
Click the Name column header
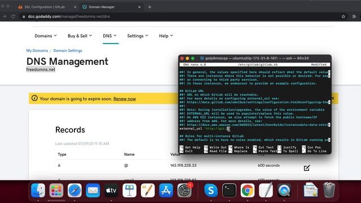point(129,155)
